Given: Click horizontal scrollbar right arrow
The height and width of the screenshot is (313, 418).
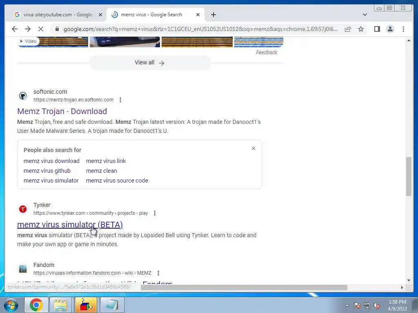Looking at the screenshot, I should click(x=402, y=287).
